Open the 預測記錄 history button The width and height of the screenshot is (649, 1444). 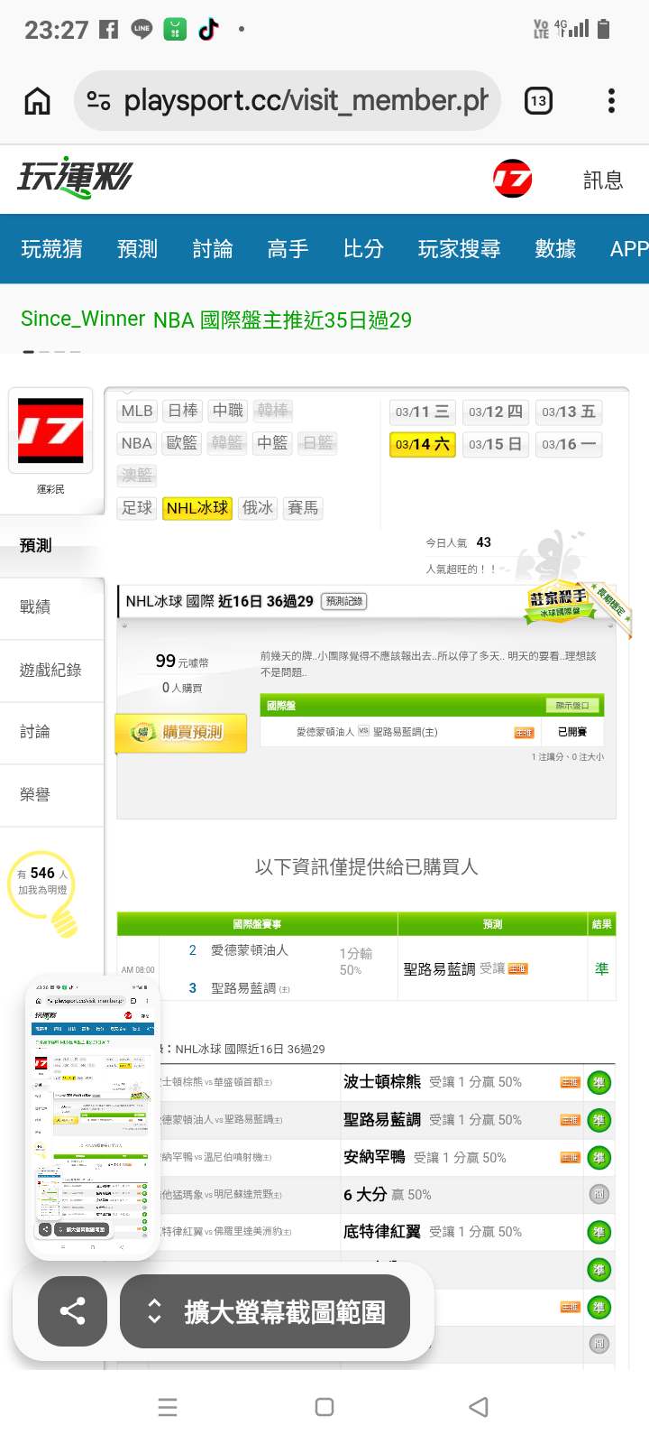click(344, 601)
